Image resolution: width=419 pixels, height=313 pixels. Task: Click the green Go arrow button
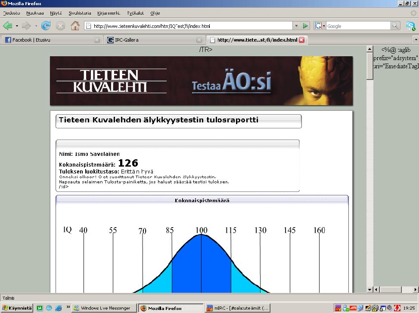[x=306, y=26]
